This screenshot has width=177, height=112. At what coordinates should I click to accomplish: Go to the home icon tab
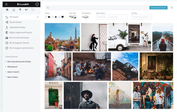(x=7, y=10)
